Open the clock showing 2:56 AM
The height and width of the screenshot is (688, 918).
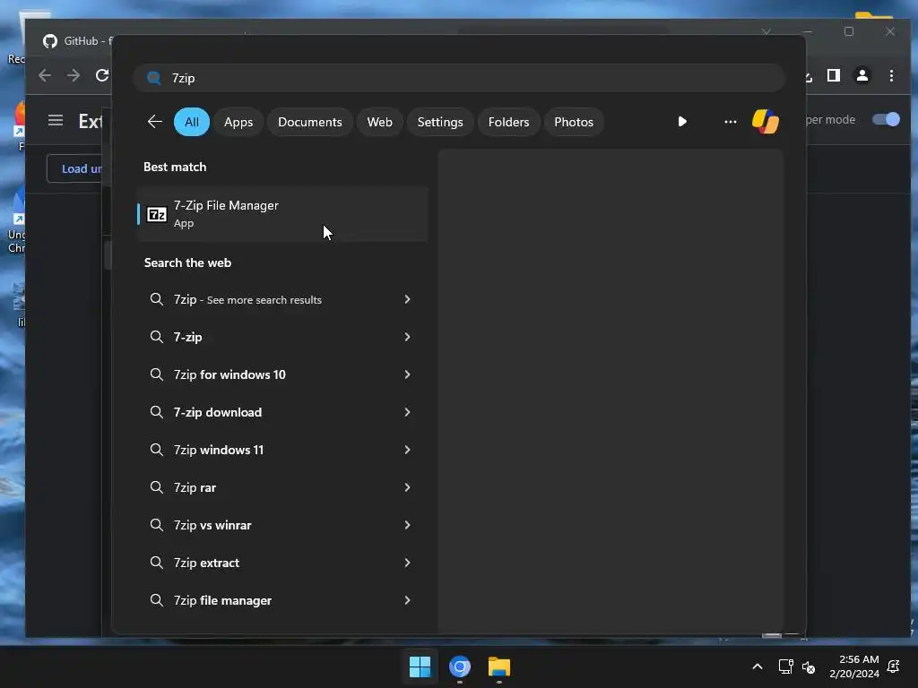854,666
